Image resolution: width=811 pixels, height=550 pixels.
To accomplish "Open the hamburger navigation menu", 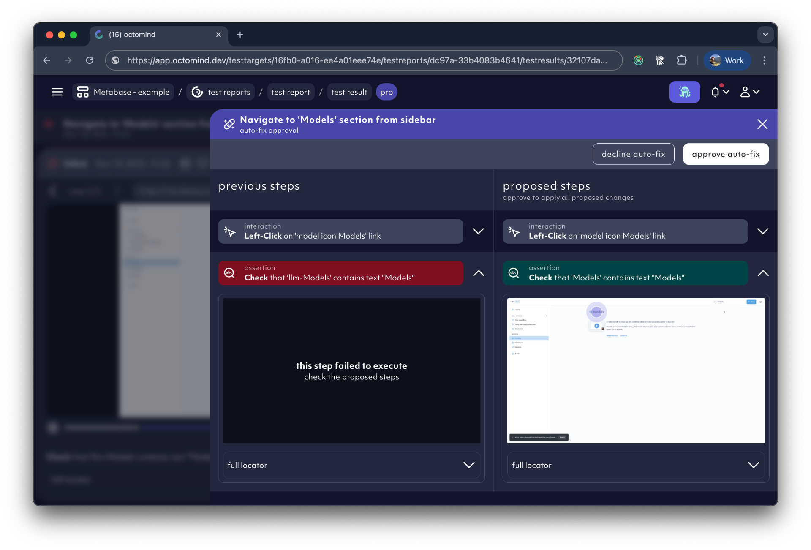I will pos(57,92).
